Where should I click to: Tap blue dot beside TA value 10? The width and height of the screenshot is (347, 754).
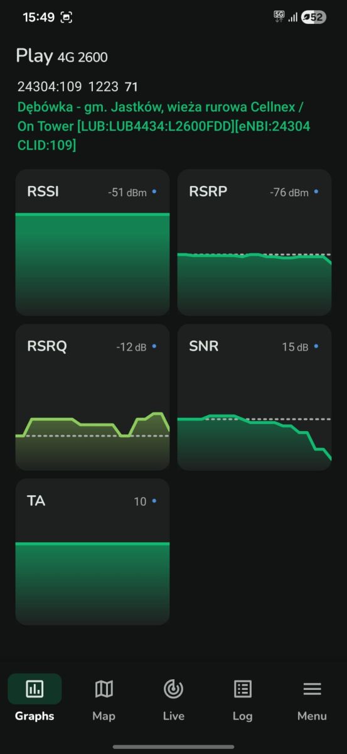154,501
